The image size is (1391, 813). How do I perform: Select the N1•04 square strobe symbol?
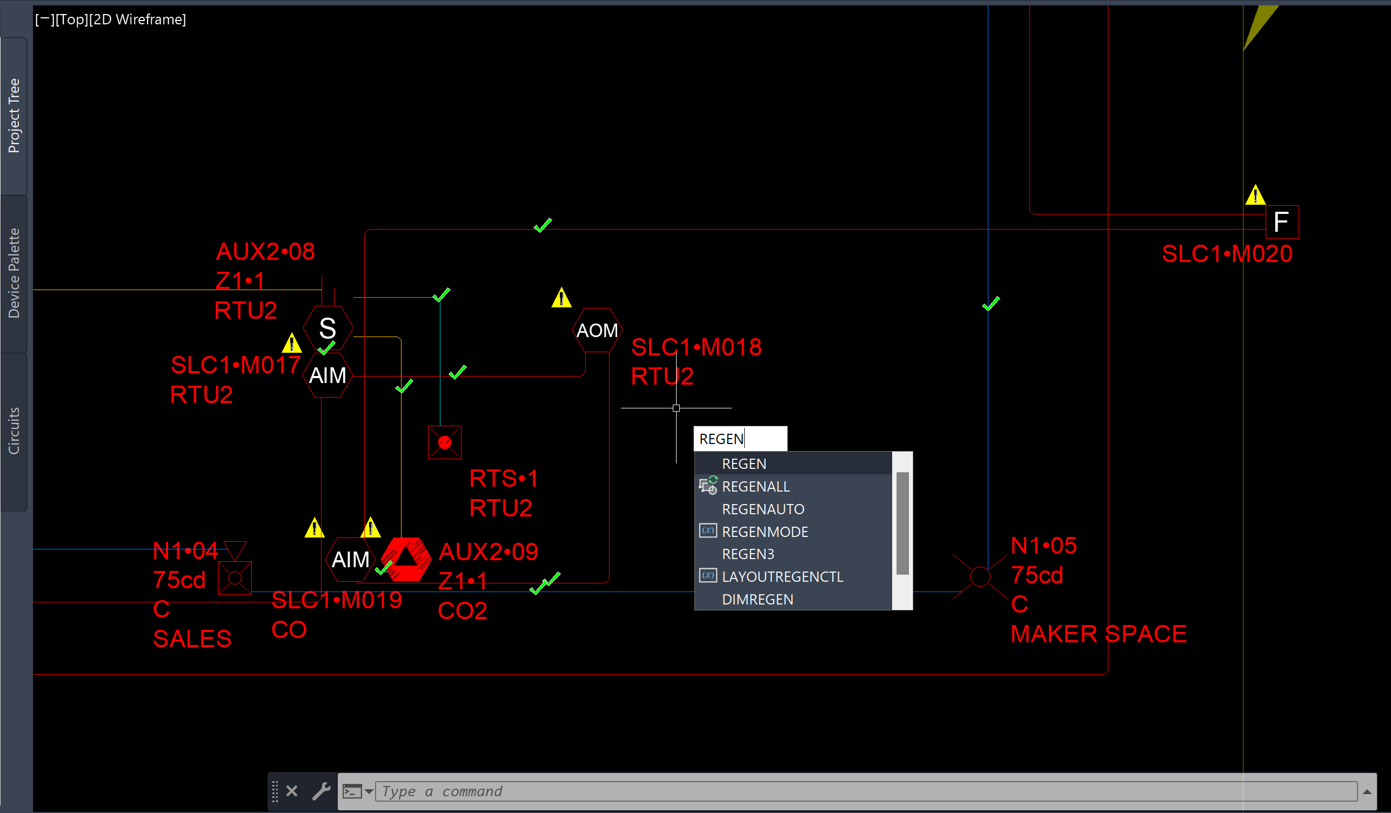coord(235,578)
